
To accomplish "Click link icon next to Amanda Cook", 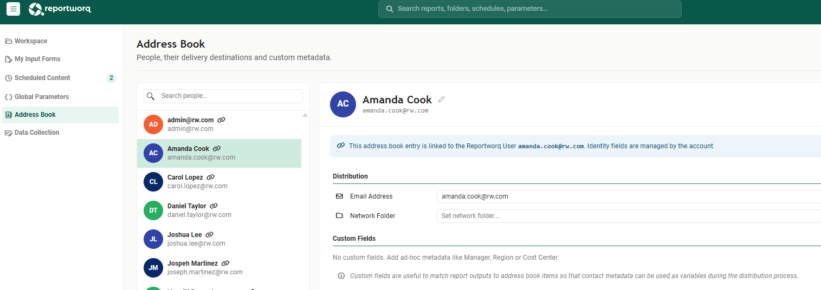I will 217,149.
